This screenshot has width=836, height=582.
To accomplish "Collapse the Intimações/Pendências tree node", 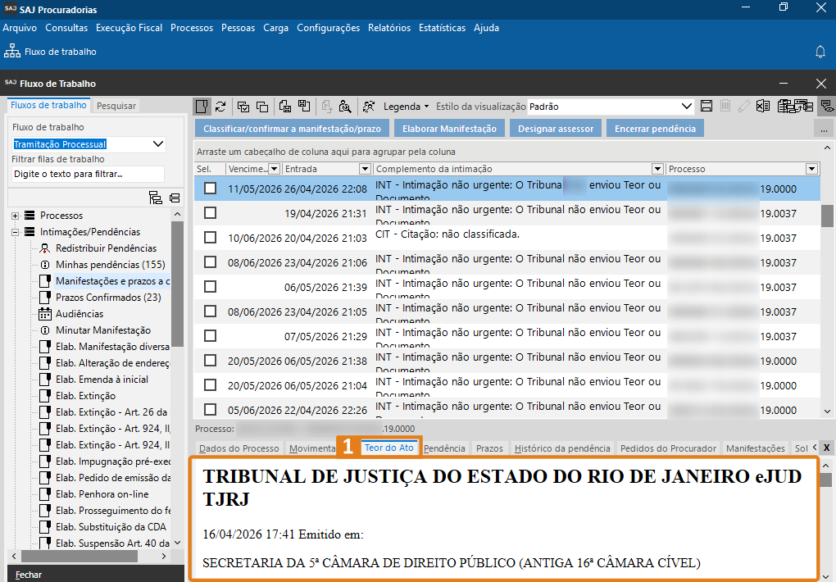I will click(x=15, y=232).
